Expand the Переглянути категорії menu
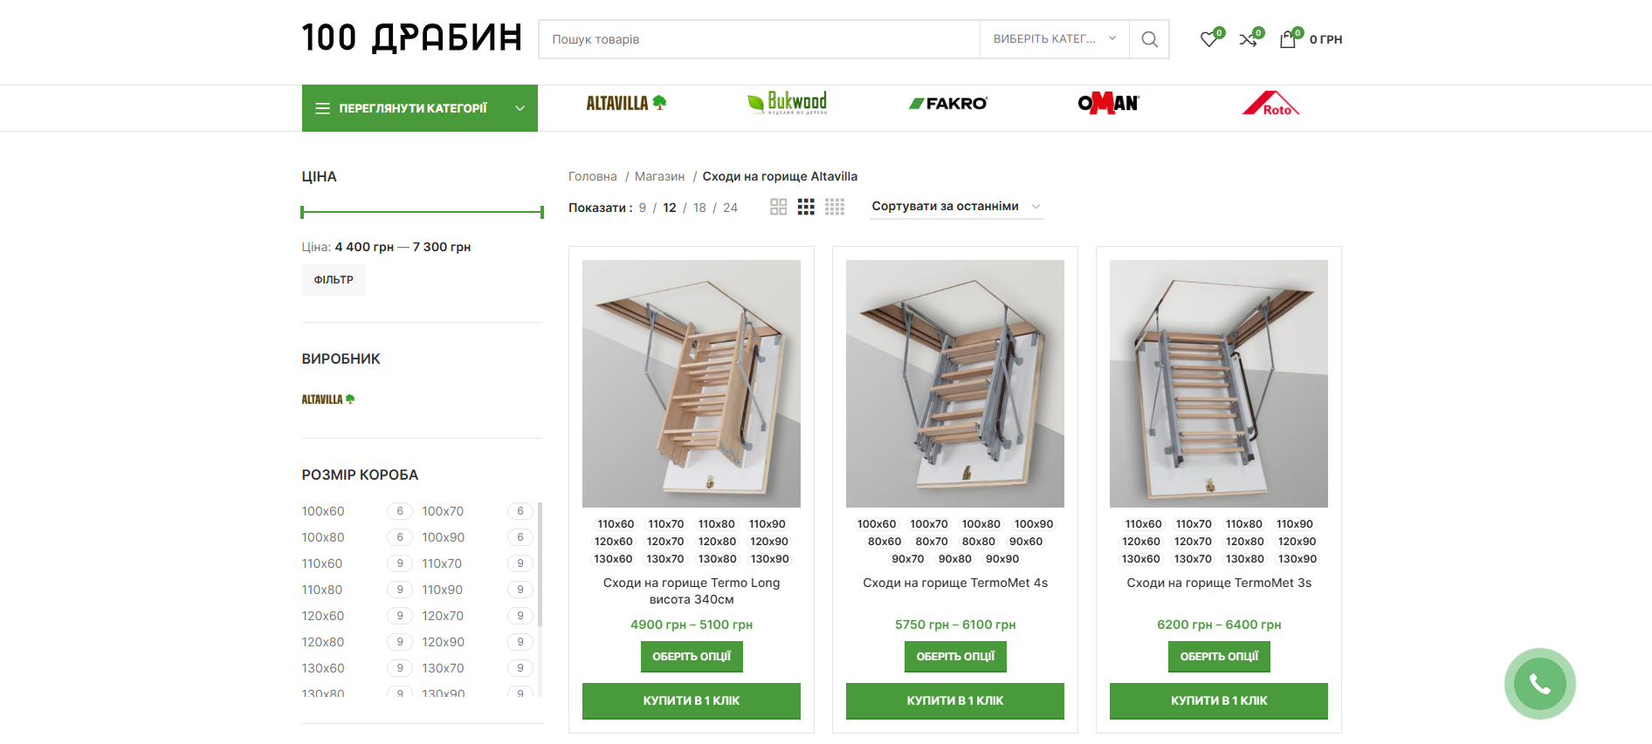The image size is (1652, 744). [420, 108]
